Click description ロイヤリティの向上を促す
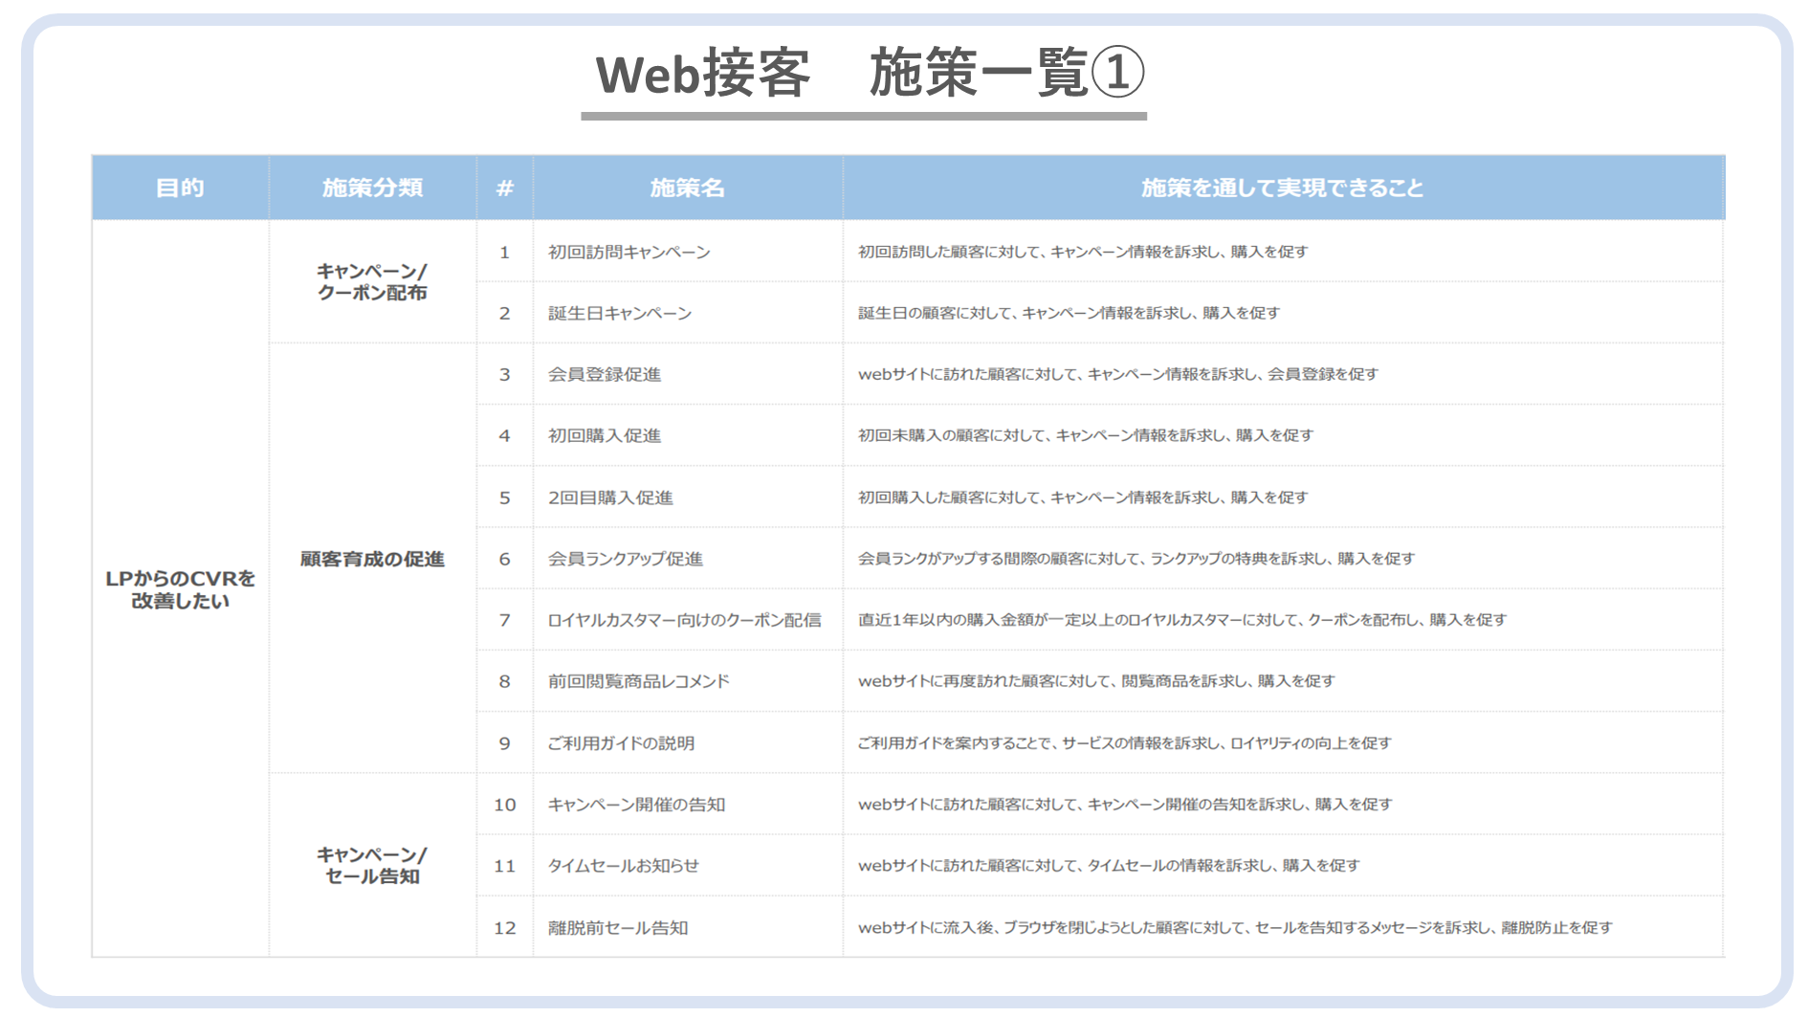This screenshot has height=1017, width=1808. [x=1124, y=743]
